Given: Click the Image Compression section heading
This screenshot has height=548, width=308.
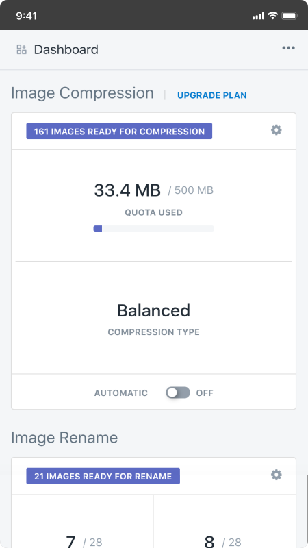Looking at the screenshot, I should click(x=82, y=94).
